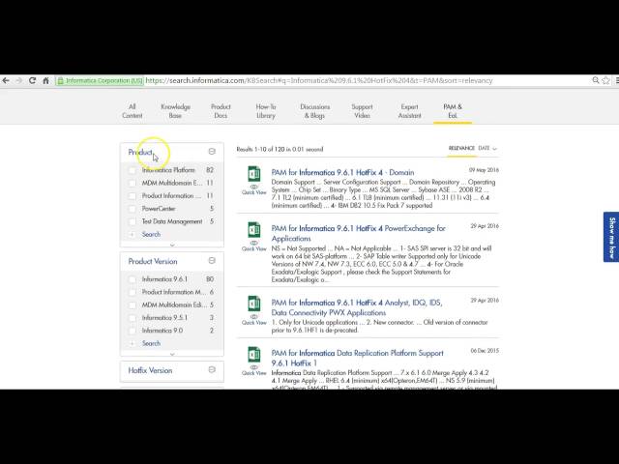
Task: Go to browser home icon
Action: [x=45, y=80]
